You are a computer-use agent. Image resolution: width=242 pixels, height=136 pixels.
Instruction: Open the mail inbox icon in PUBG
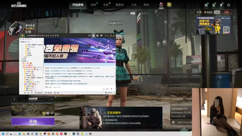click(x=206, y=5)
